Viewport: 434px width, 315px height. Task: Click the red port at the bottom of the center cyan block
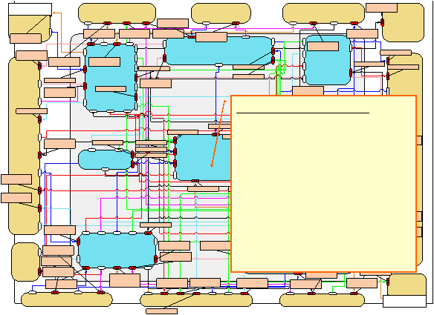pos(195,181)
